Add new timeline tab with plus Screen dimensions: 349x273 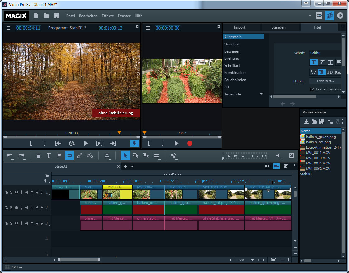[x=125, y=166]
